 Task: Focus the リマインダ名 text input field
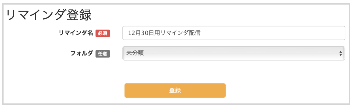click(x=233, y=33)
